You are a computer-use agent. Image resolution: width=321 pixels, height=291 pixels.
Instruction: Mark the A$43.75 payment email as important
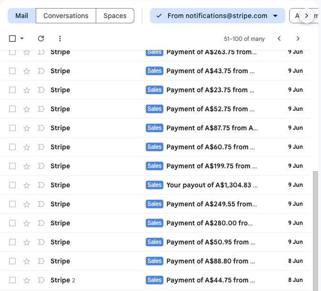click(x=41, y=71)
